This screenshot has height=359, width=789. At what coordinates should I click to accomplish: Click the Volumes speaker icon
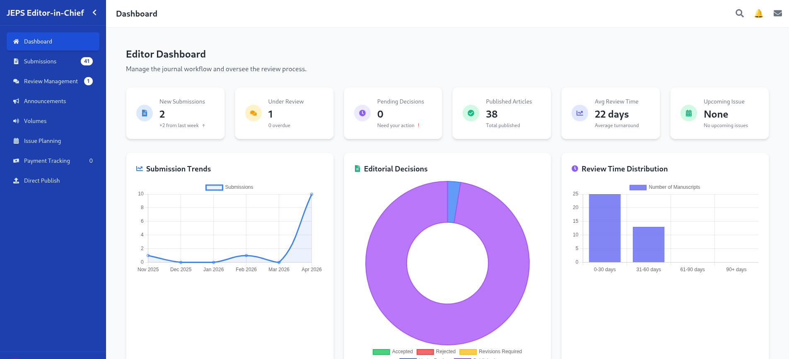pos(16,121)
